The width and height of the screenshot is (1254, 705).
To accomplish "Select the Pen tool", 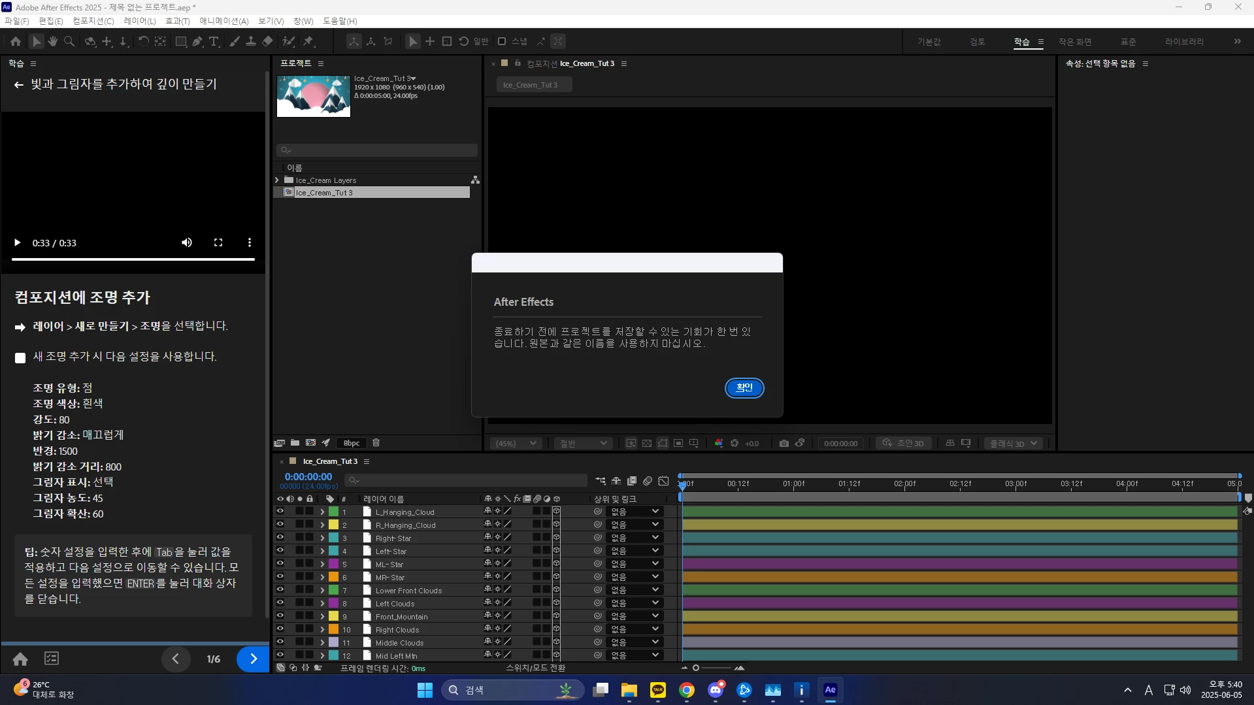I will click(197, 41).
